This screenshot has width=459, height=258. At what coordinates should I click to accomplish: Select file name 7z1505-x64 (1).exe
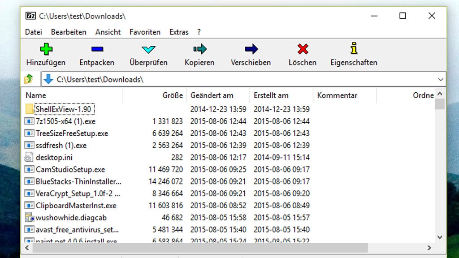pos(65,121)
